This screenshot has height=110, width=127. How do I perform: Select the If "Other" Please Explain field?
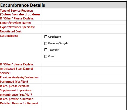click(x=85, y=18)
